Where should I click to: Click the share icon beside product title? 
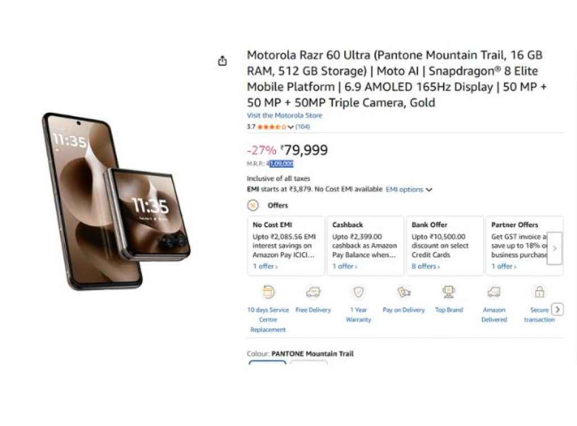(223, 61)
